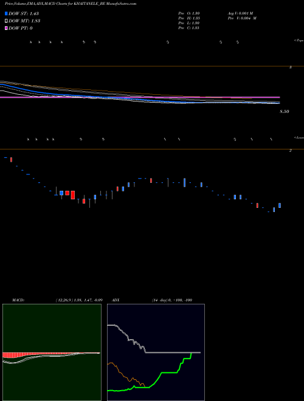The image size is (304, 401).
Task: Click the MACD panel title label
Action: 18,300
